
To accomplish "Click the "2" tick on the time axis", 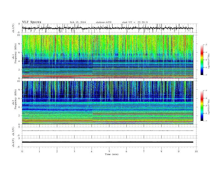I will click(x=57, y=151).
